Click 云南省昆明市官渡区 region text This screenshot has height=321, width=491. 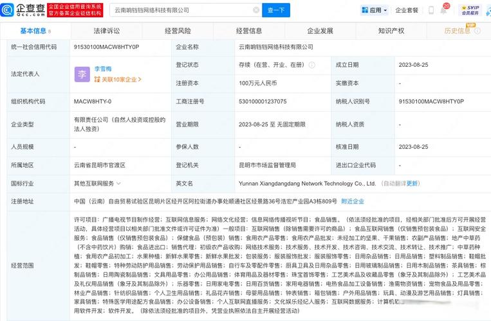[x=100, y=165]
